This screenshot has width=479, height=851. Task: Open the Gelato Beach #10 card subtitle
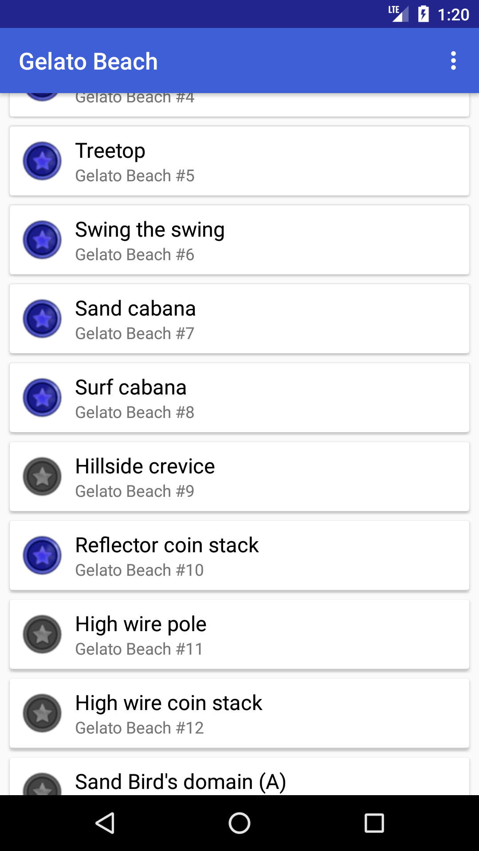[139, 570]
